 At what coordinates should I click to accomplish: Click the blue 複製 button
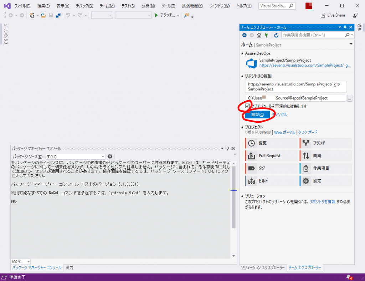257,115
